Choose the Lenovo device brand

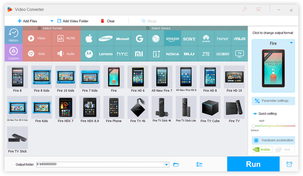point(106,54)
